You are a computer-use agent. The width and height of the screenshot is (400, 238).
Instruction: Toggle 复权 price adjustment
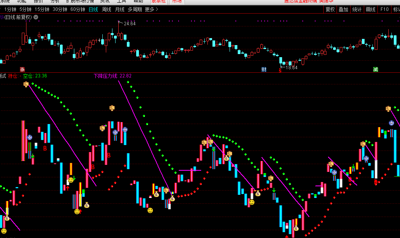point(330,9)
